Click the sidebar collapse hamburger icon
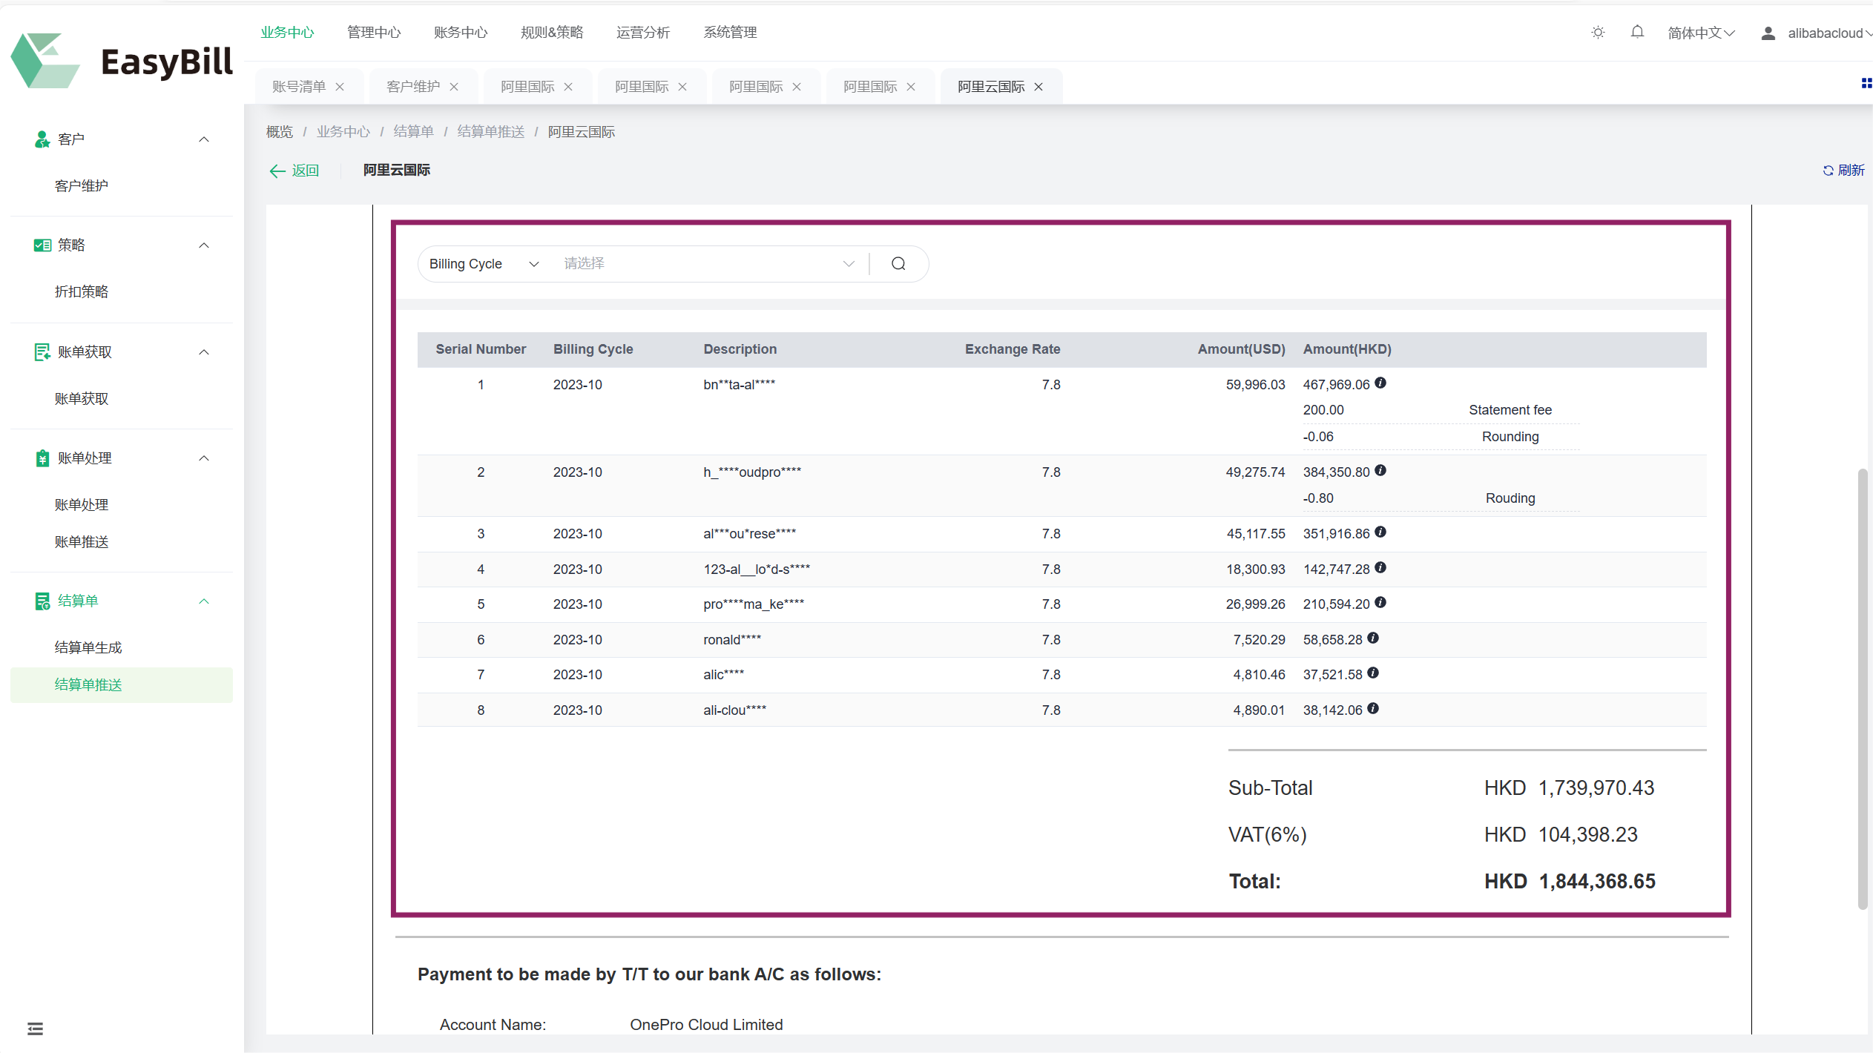Viewport: 1873px width, 1053px height. [35, 1029]
